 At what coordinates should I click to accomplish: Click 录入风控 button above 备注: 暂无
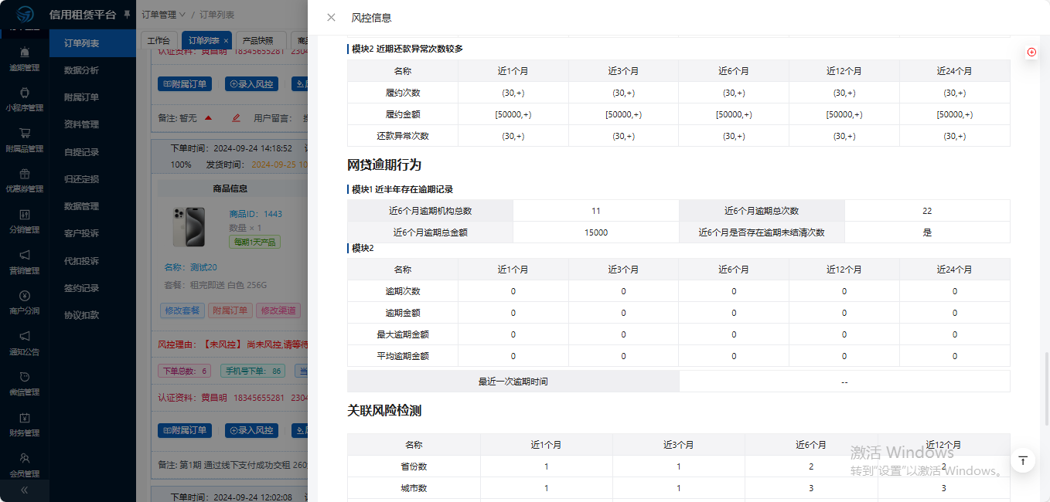[251, 84]
